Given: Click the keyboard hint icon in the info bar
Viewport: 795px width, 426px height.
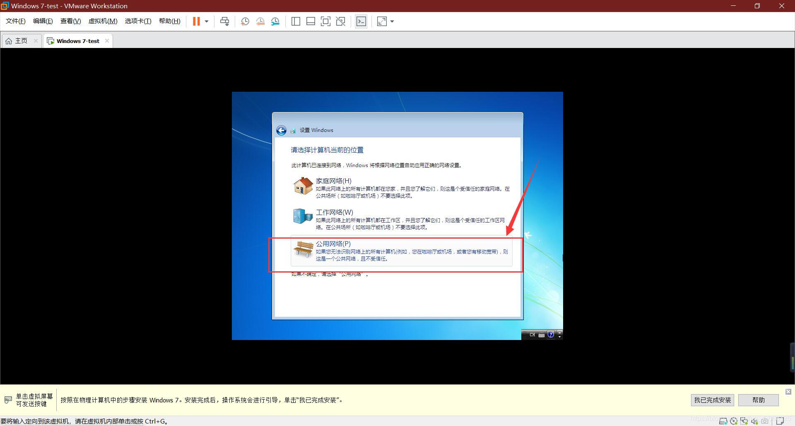Looking at the screenshot, I should (x=8, y=400).
